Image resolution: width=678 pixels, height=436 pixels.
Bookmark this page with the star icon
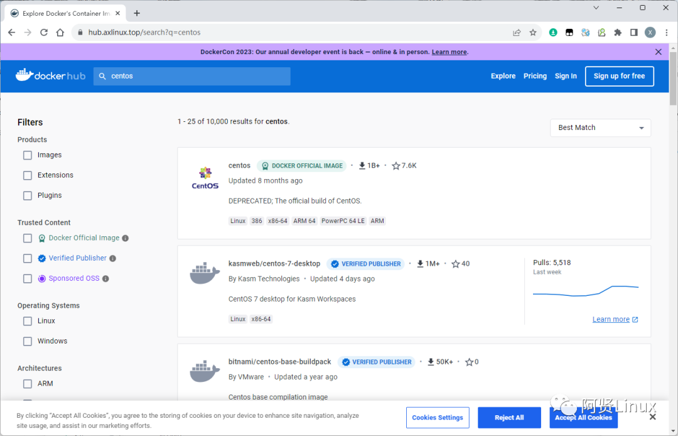tap(533, 32)
